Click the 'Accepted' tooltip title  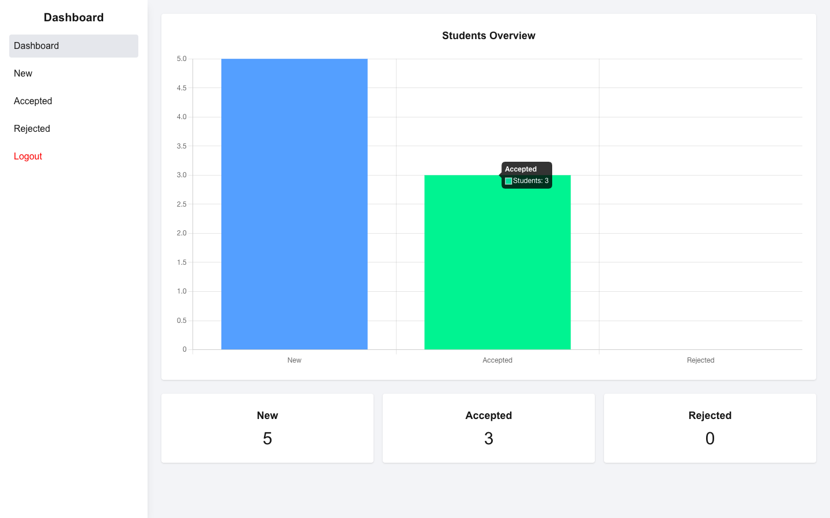coord(520,169)
